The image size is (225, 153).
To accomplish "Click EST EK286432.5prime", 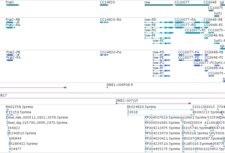I will click(x=10, y=147).
